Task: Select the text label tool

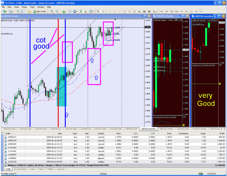Action: tap(134, 11)
